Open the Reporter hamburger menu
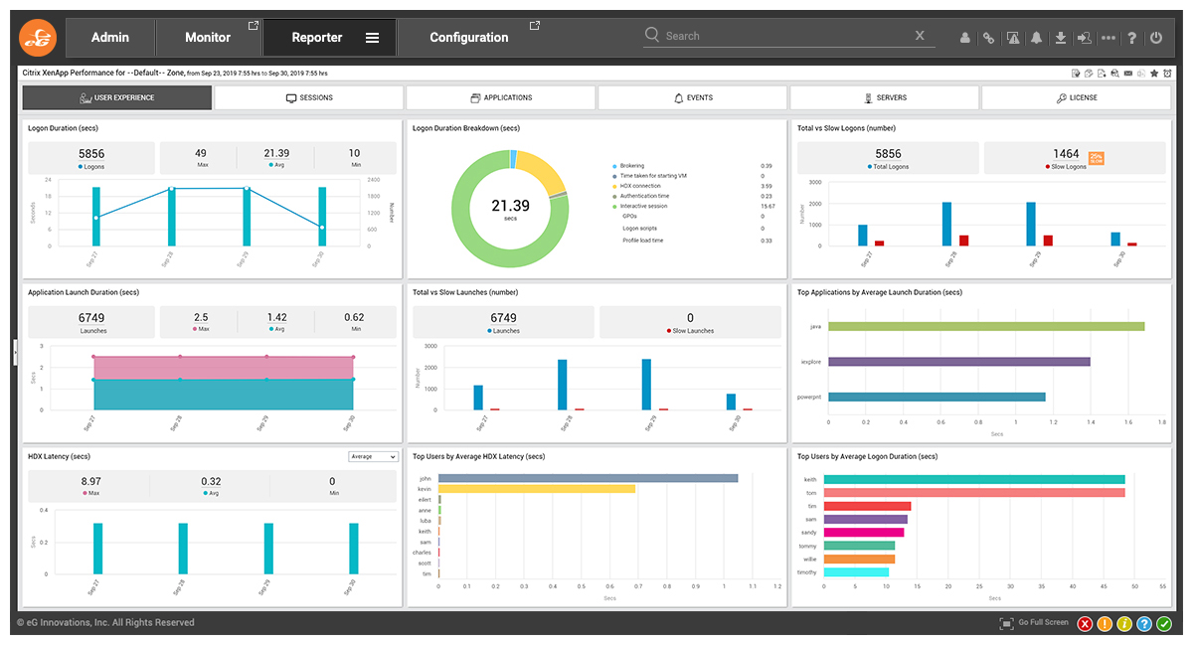 coord(372,38)
